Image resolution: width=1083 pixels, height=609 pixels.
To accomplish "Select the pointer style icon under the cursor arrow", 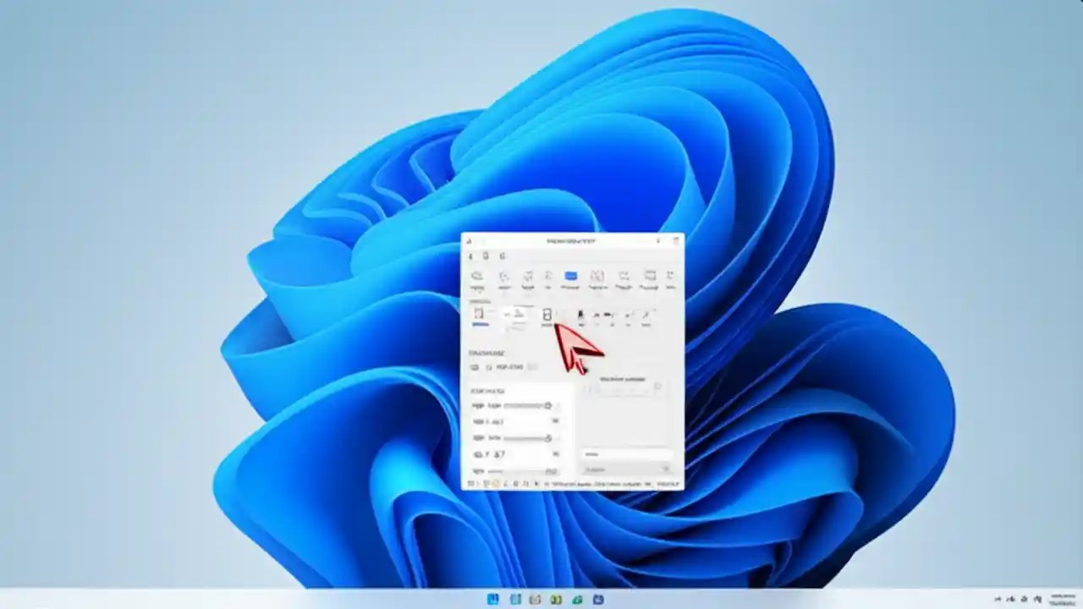I will 547,315.
